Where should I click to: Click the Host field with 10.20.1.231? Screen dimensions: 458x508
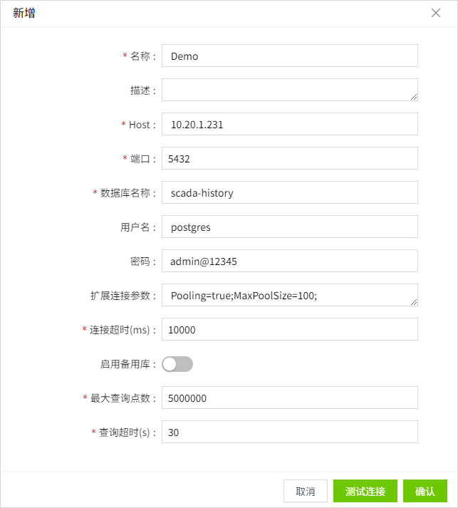point(289,124)
